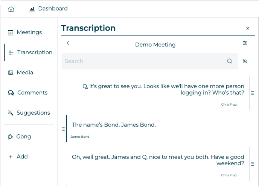This screenshot has width=259, height=186.
Task: Show Suggestions with the wand icon
Action: pos(29,112)
